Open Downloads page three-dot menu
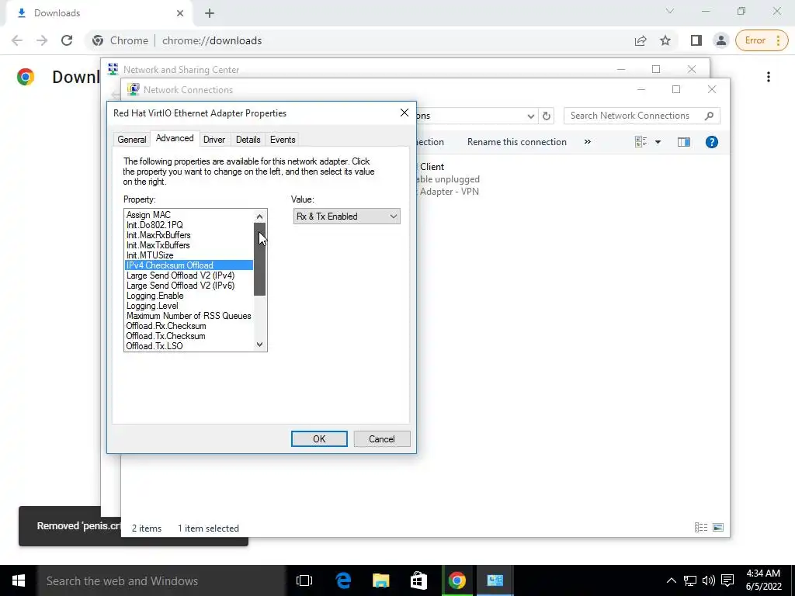The image size is (795, 596). tap(768, 77)
